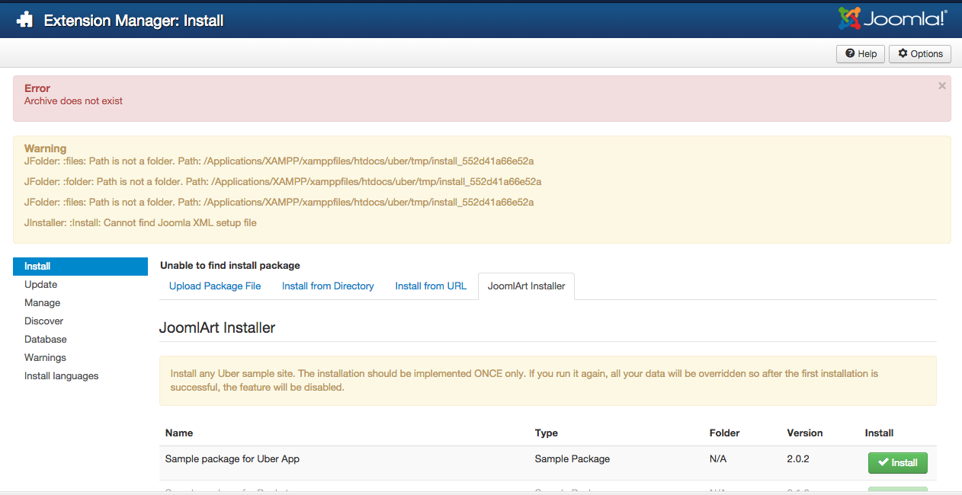
Task: Click the Version column header
Action: point(805,433)
